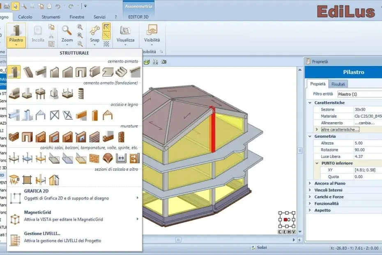Select the steel column icon in acciaio e legno

pyautogui.click(x=28, y=115)
